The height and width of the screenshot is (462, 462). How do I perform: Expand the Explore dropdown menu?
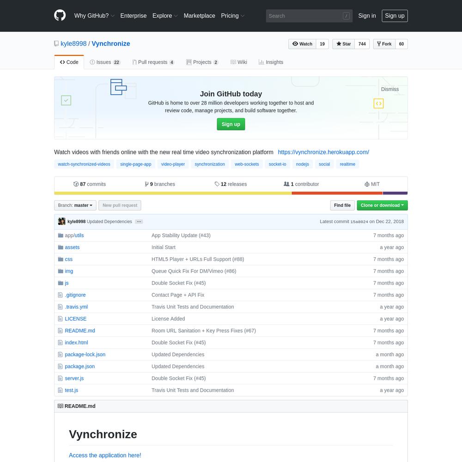[x=165, y=16]
